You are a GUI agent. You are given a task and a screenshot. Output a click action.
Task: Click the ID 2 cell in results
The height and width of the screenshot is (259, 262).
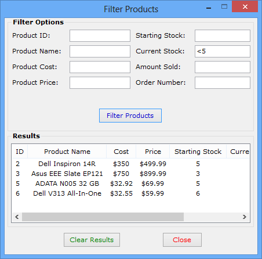(x=18, y=164)
